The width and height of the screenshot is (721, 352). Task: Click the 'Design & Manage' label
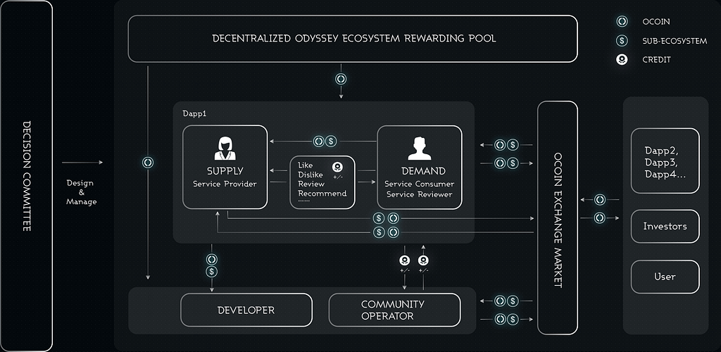pos(82,192)
